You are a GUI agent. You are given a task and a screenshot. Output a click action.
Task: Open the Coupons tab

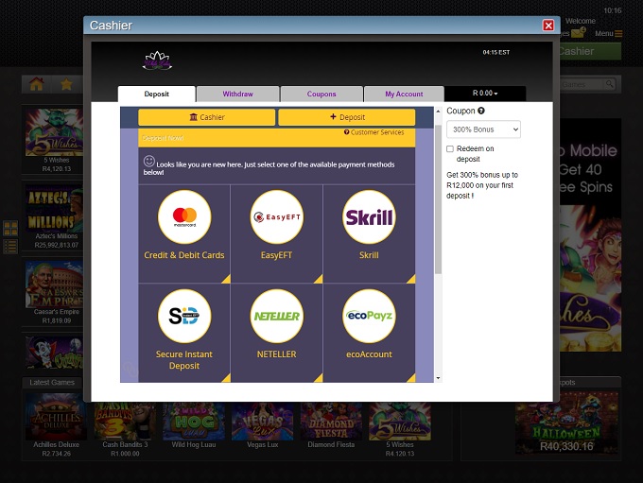[321, 94]
